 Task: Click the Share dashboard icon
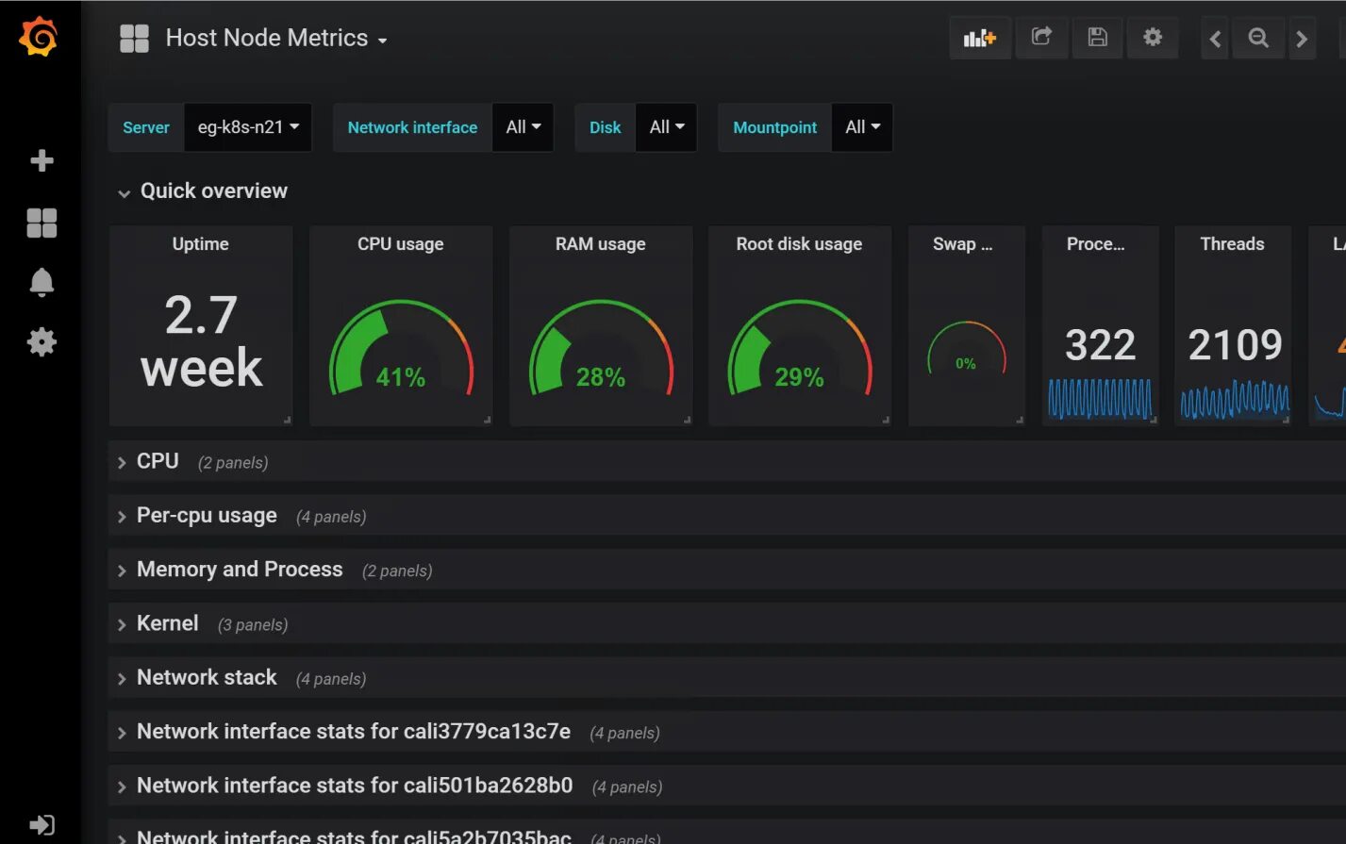click(x=1041, y=38)
